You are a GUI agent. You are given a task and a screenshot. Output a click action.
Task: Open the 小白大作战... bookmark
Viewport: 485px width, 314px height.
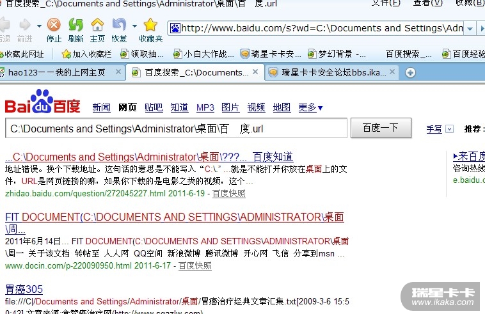tap(203, 54)
